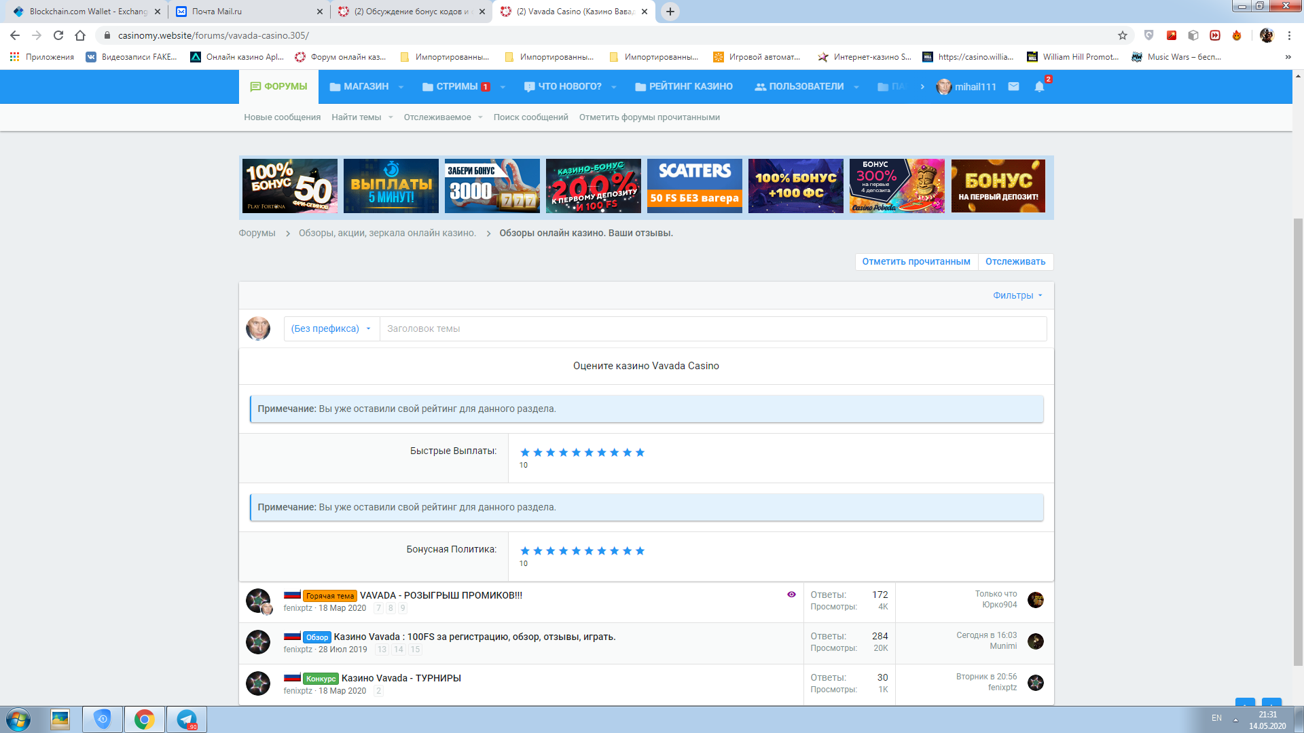Click the Отметить прочитанным button
1304x733 pixels.
916,261
